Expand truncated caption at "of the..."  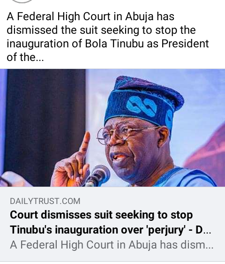pyautogui.click(x=25, y=57)
